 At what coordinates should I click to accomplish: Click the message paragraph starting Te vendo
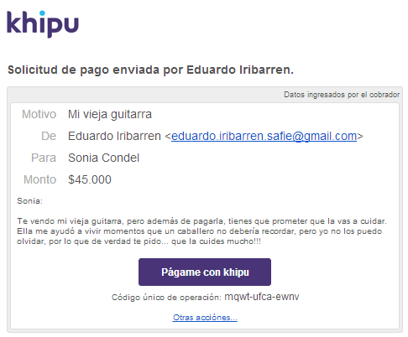pyautogui.click(x=201, y=231)
